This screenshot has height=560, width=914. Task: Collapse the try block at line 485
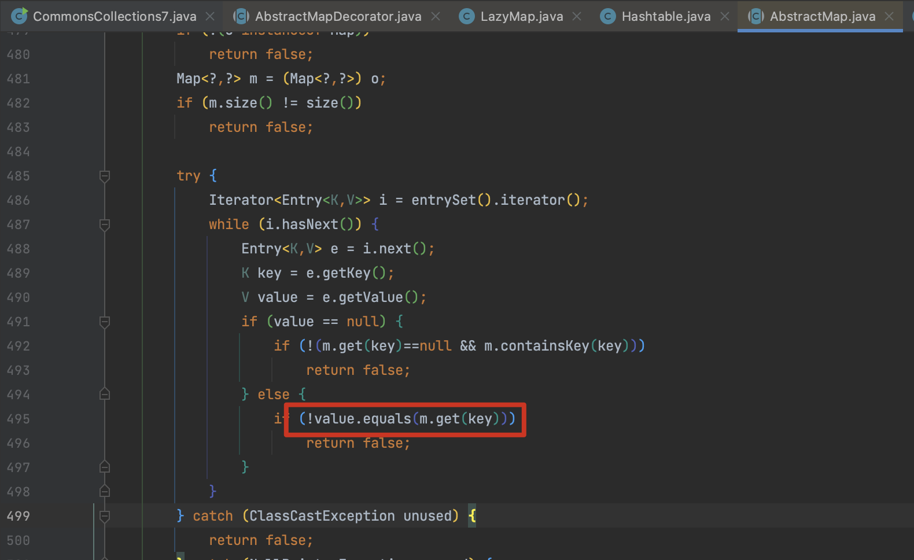click(105, 176)
